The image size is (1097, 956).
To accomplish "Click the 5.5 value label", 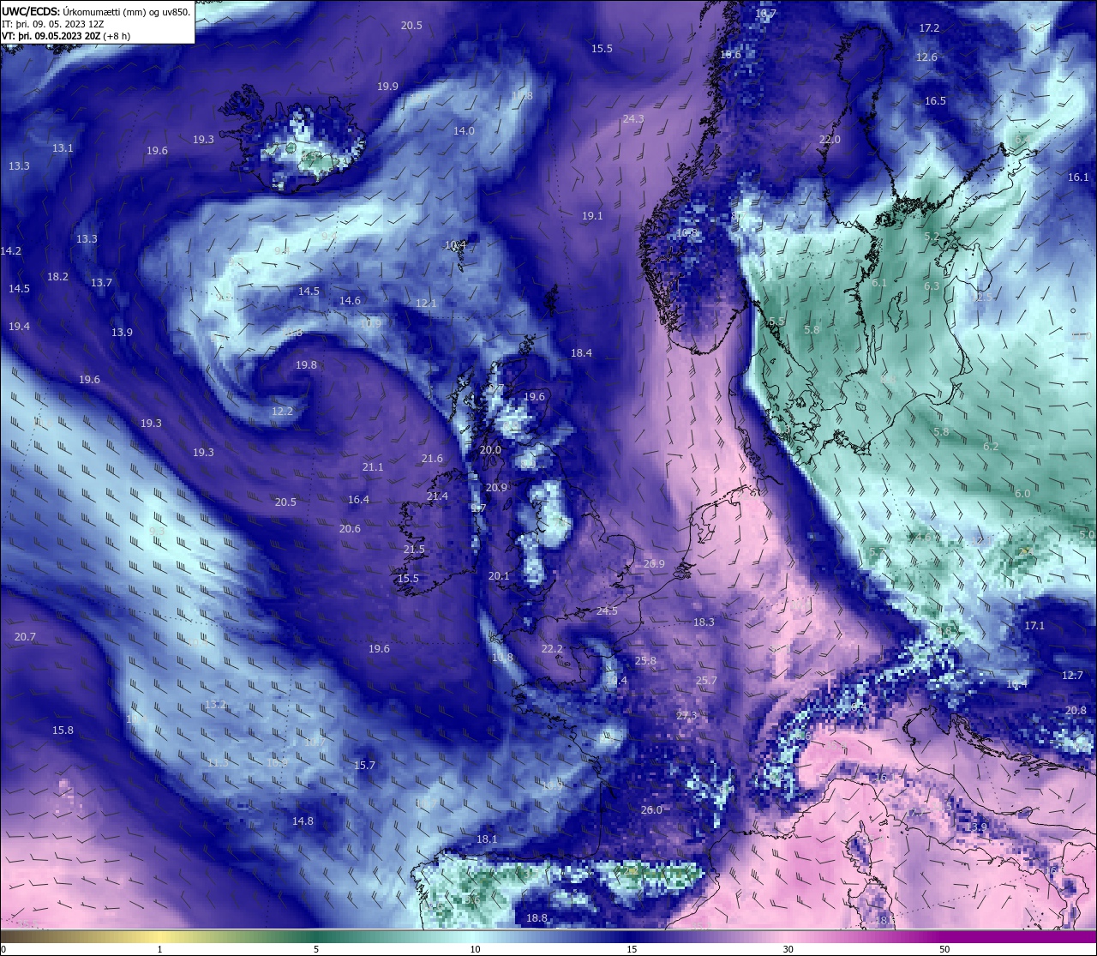I will tap(776, 322).
